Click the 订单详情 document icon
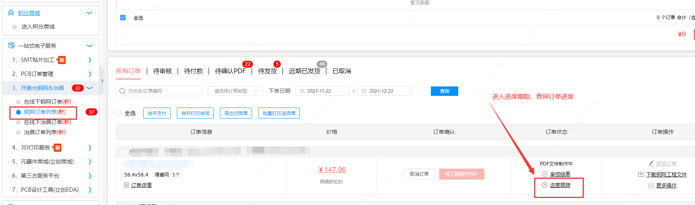Screen dimensions: 695x205 126,185
